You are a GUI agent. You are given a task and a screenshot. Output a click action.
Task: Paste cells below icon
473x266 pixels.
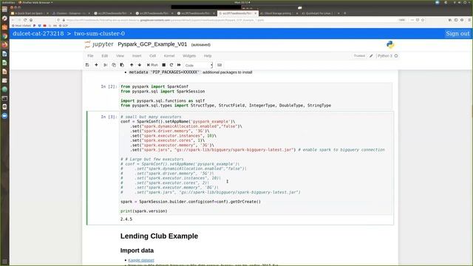(x=122, y=65)
